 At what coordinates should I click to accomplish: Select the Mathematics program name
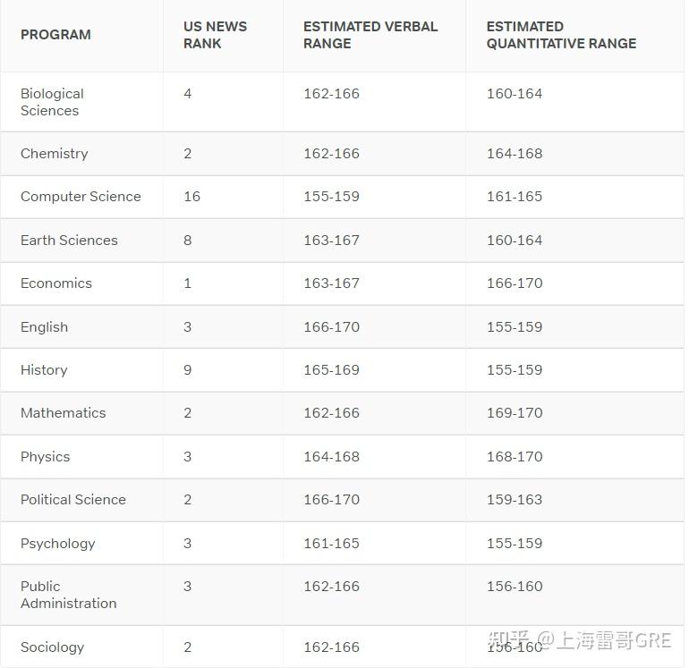point(63,413)
